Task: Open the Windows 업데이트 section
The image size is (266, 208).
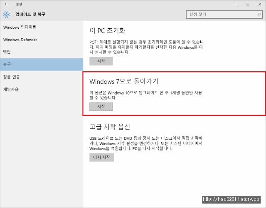Action: click(x=42, y=27)
